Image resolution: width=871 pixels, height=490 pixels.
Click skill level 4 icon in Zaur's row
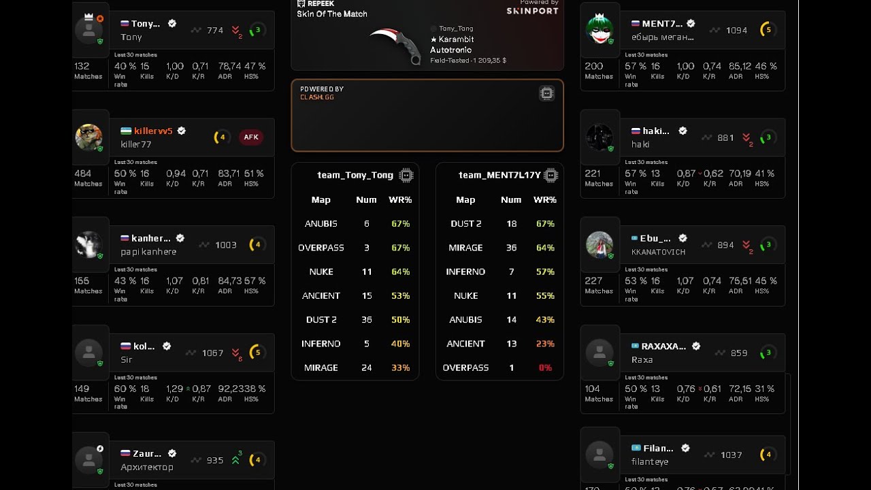click(x=257, y=460)
